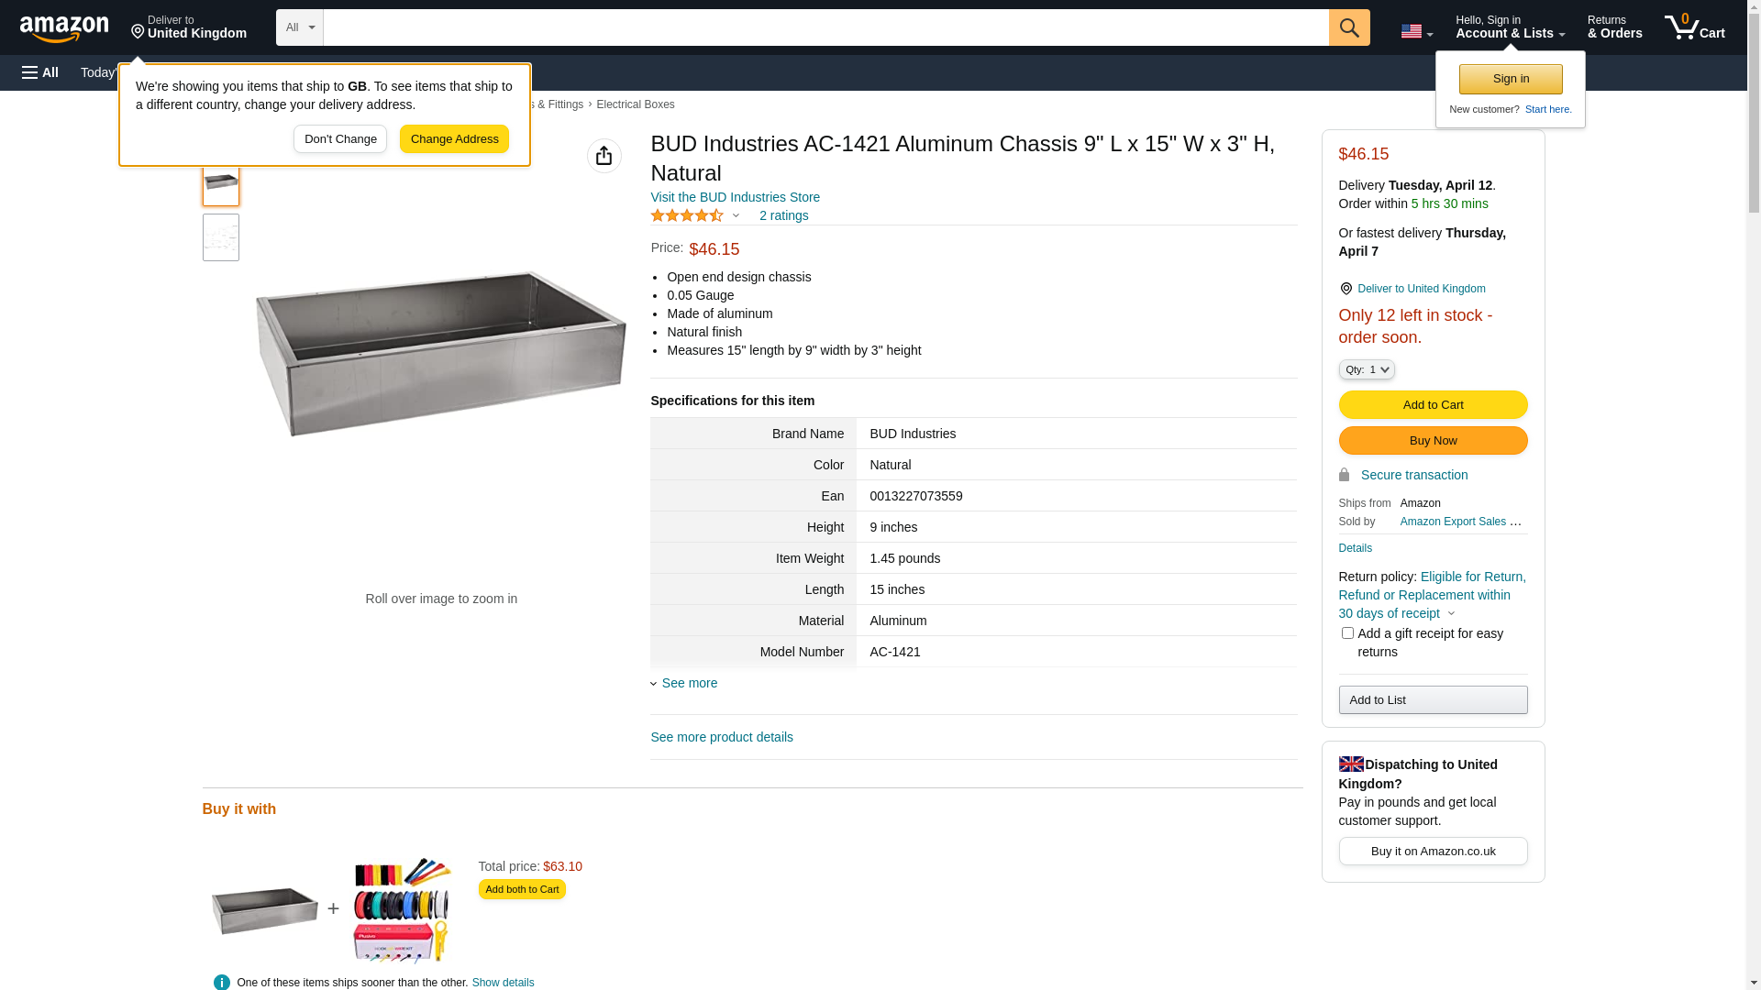The image size is (1761, 990).
Task: Click the share icon on product image
Action: click(604, 156)
